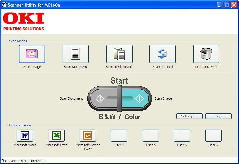Click the 'Microsoft Word' caption text
This screenshot has height=164, width=239.
pos(25,145)
